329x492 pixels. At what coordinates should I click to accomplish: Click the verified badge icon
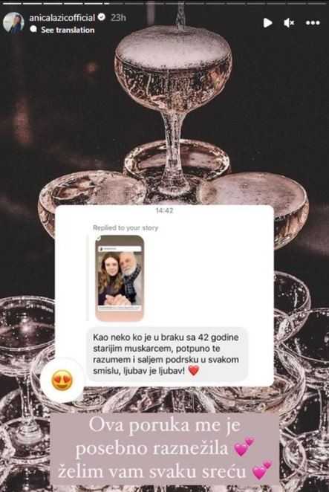coord(101,17)
